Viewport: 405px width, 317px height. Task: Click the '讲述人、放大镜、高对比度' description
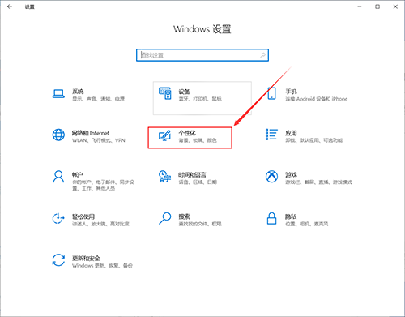(100, 224)
